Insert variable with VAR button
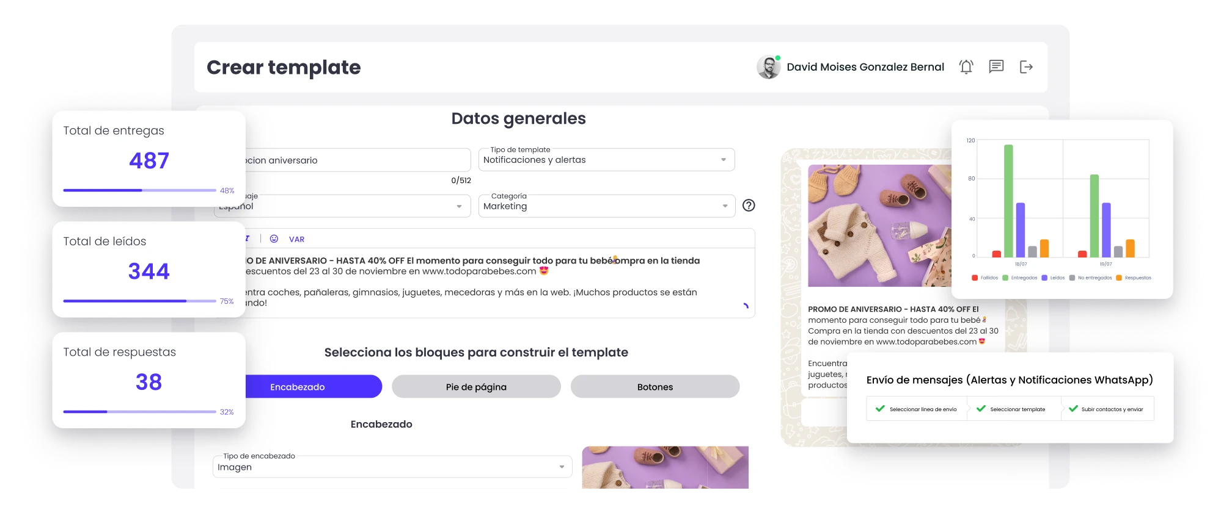1210x510 pixels. coord(296,239)
